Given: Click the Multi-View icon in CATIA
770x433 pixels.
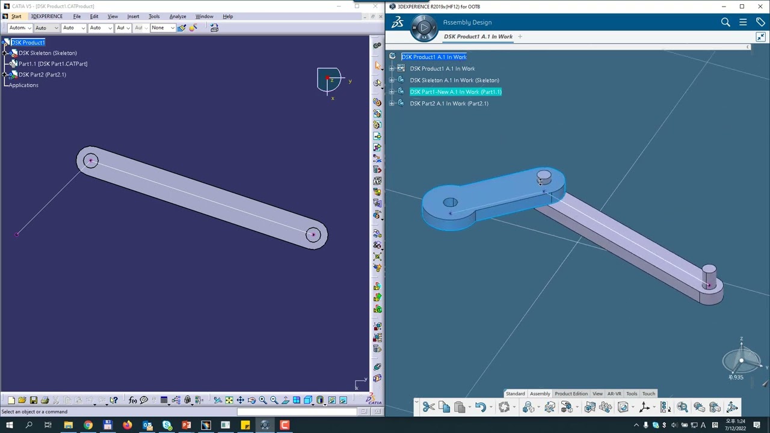Looking at the screenshot, I should [x=297, y=400].
